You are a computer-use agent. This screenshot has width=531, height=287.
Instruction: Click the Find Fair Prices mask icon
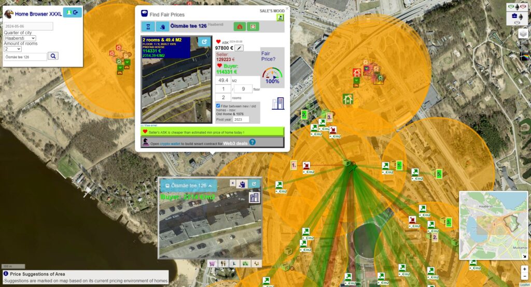pyautogui.click(x=144, y=13)
